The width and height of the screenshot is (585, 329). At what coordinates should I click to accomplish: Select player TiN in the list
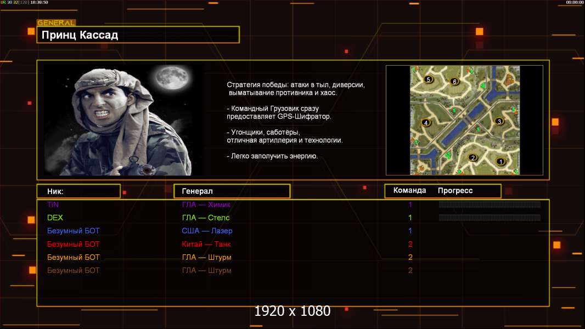click(53, 205)
